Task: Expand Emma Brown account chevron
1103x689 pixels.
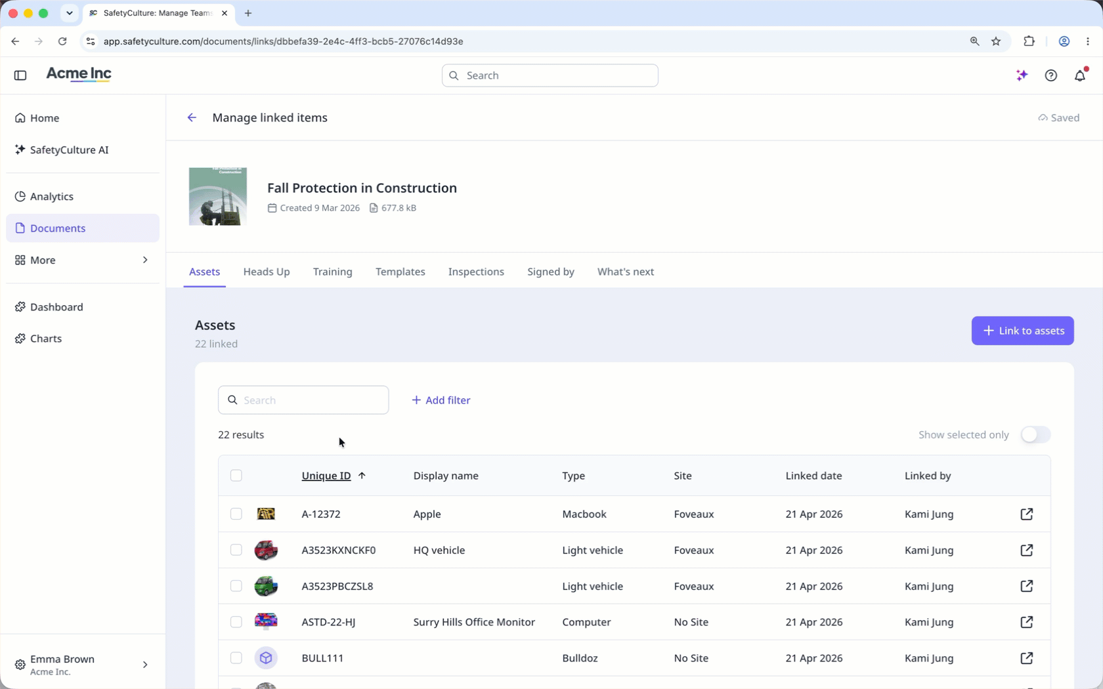Action: (x=145, y=665)
